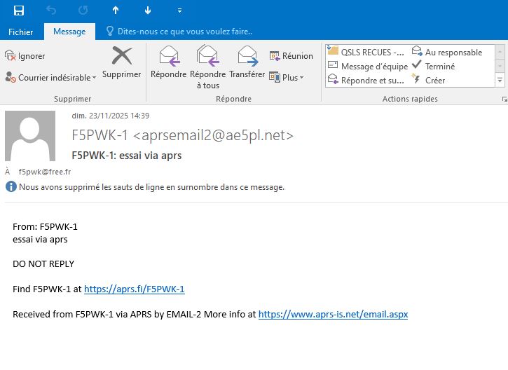The image size is (508, 370).
Task: Open the Courrier indésirable dropdown
Action: click(x=49, y=78)
